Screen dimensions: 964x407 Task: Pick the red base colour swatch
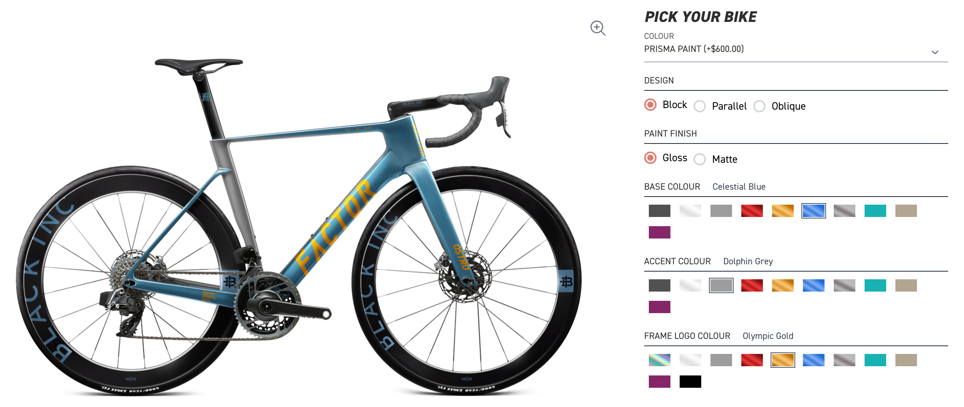(752, 211)
